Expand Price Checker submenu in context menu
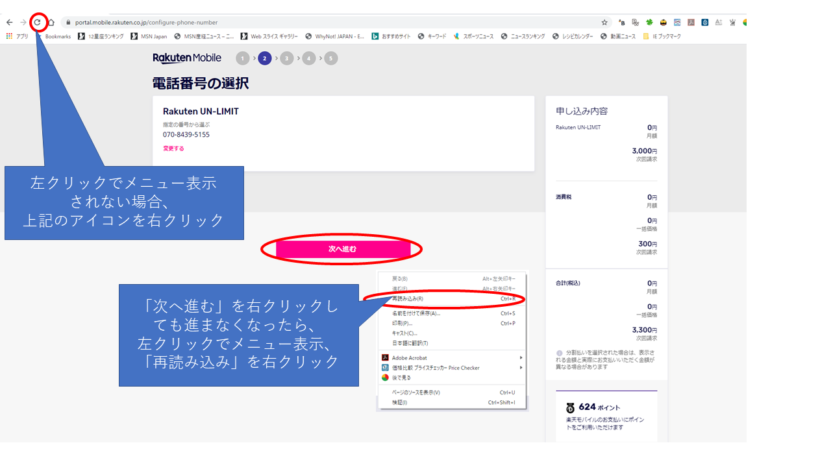 click(453, 368)
